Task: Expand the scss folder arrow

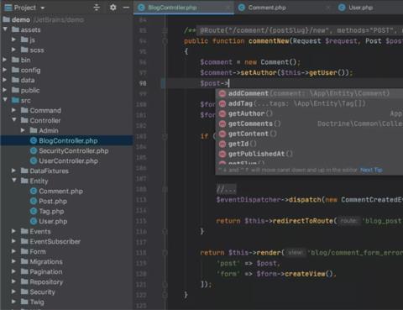Action: pyautogui.click(x=13, y=50)
